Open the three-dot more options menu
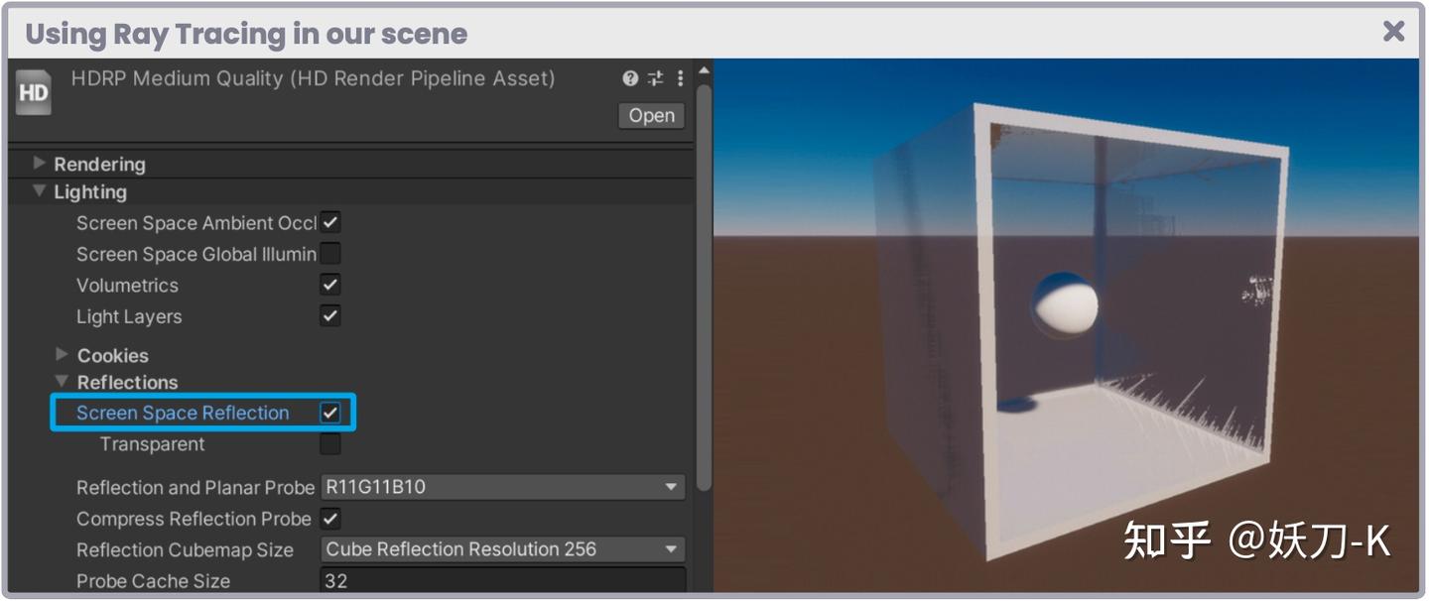Viewport: 1429px width, 601px height. [x=680, y=78]
